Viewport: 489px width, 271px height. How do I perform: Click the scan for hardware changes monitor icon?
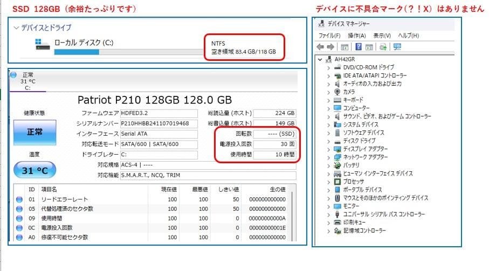coord(397,47)
